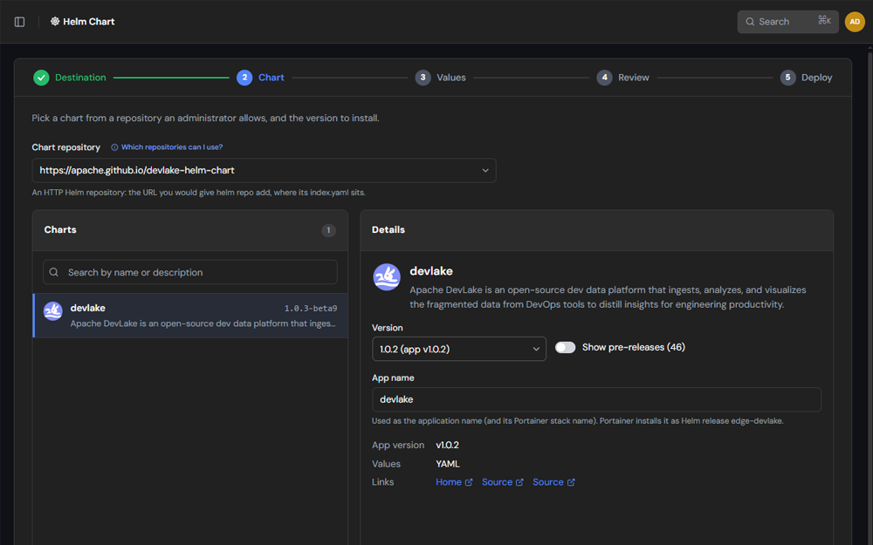This screenshot has height=545, width=873.
Task: Click the 'v1.0.2' App version value
Action: tap(447, 446)
